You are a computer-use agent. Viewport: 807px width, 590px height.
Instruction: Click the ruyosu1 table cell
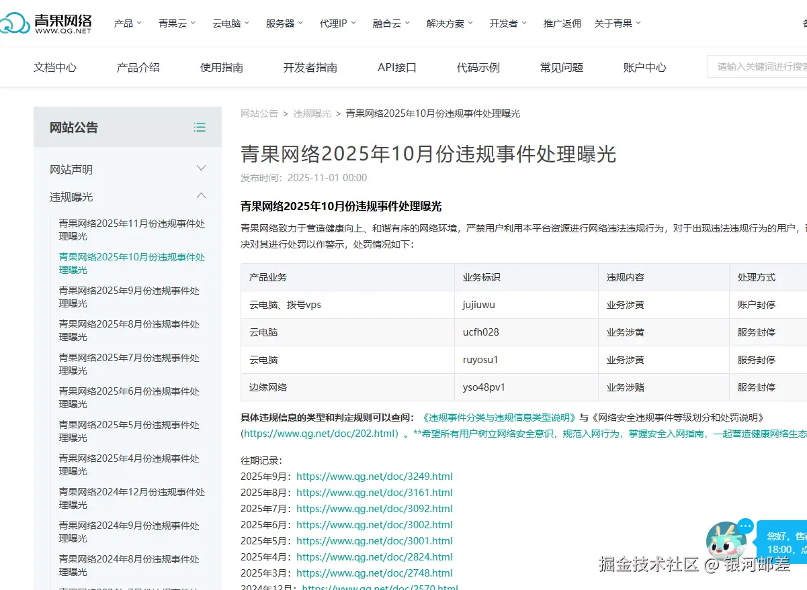tap(526, 360)
